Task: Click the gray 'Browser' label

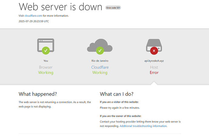Action: click(x=46, y=67)
